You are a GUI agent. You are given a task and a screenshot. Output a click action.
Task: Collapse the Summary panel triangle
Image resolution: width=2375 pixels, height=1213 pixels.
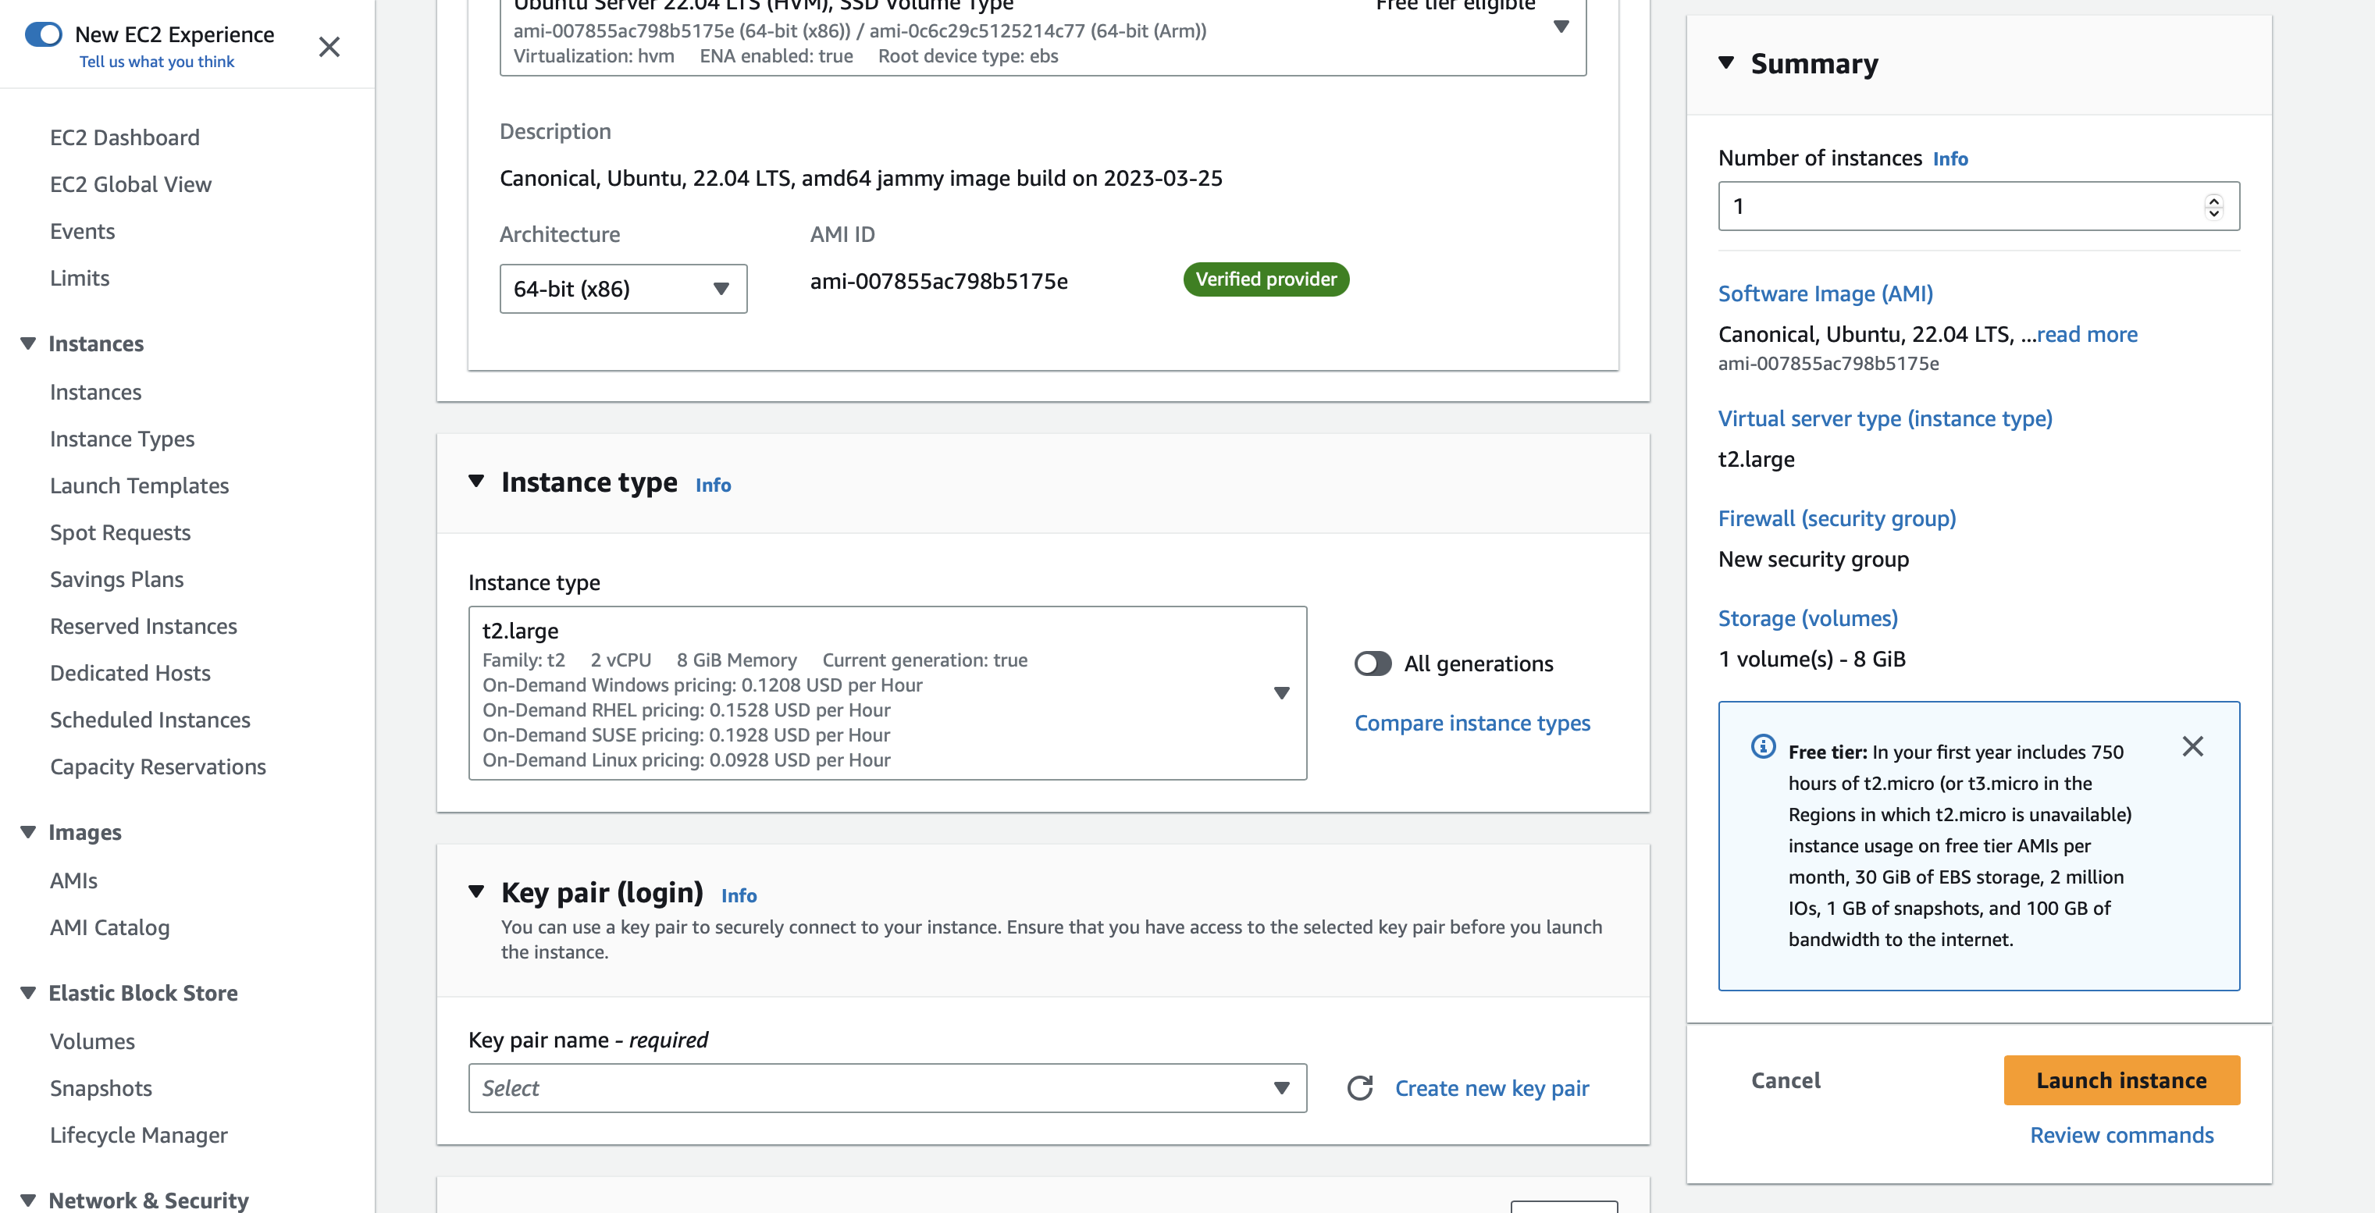tap(1727, 62)
